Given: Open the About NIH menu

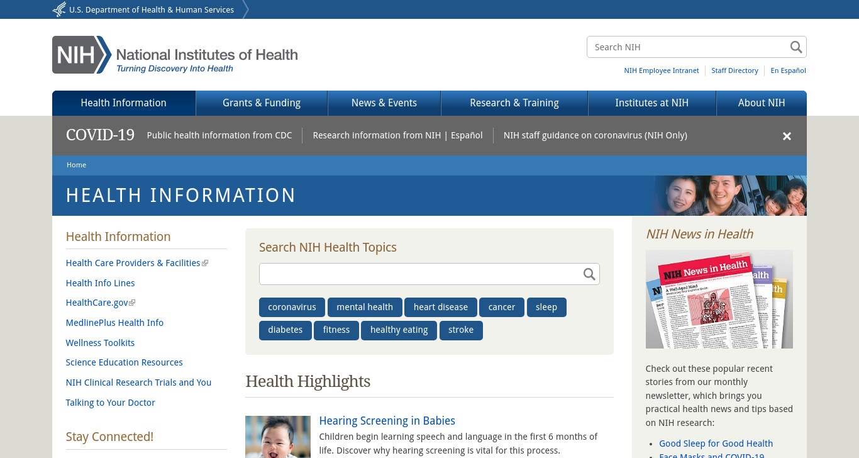Looking at the screenshot, I should [x=762, y=103].
